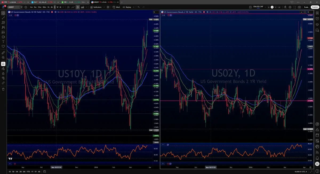Enter fullscreen mode
This screenshot has height=174, width=320.
pos(295,7)
